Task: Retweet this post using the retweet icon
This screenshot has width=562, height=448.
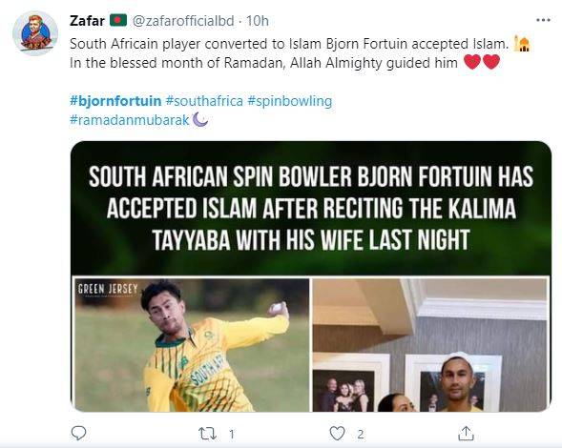Action: tap(207, 434)
